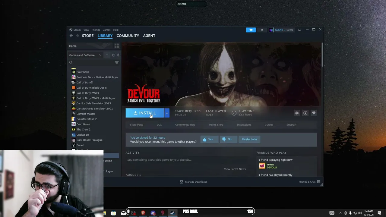Switch to the COMMUNITY tab
This screenshot has height=217, width=386.
(128, 36)
